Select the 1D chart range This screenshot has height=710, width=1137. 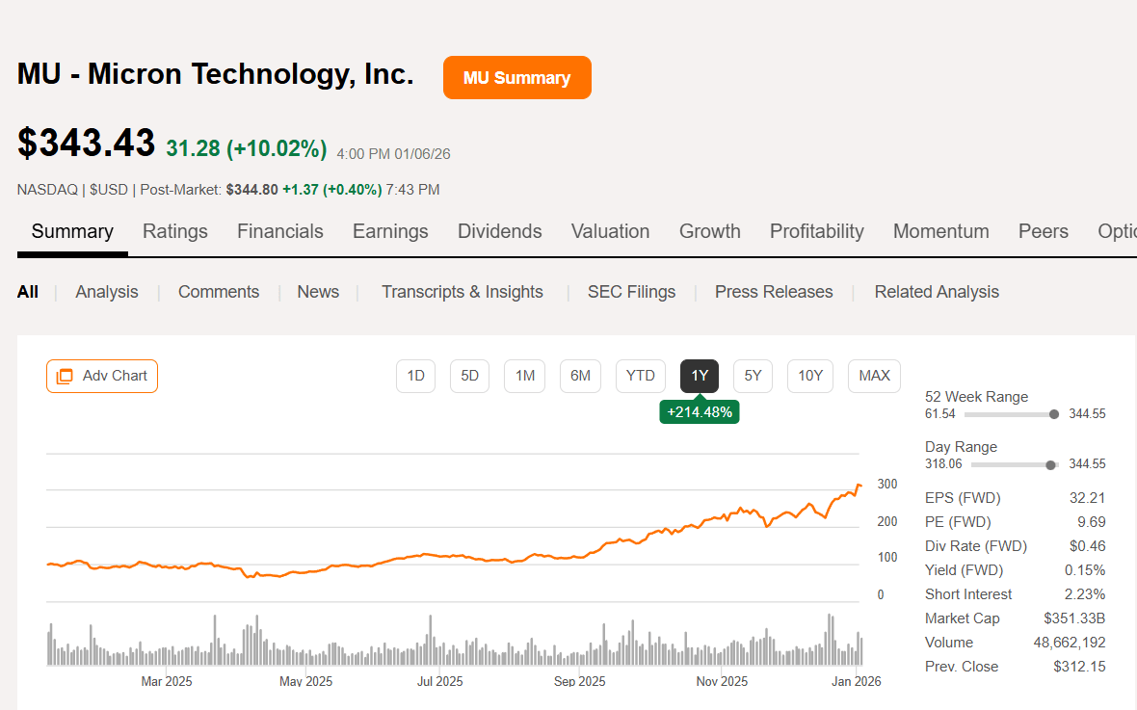point(415,376)
